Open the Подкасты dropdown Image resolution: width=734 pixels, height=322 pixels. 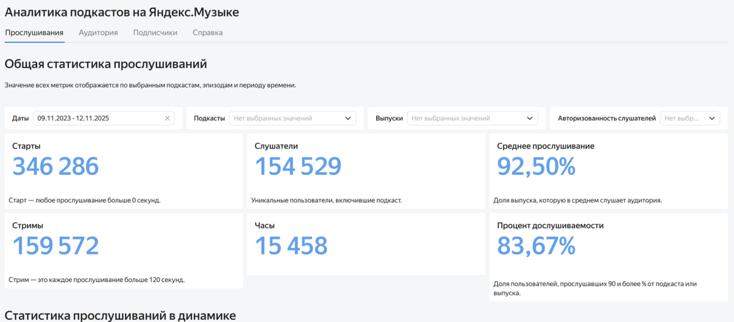[x=292, y=119]
